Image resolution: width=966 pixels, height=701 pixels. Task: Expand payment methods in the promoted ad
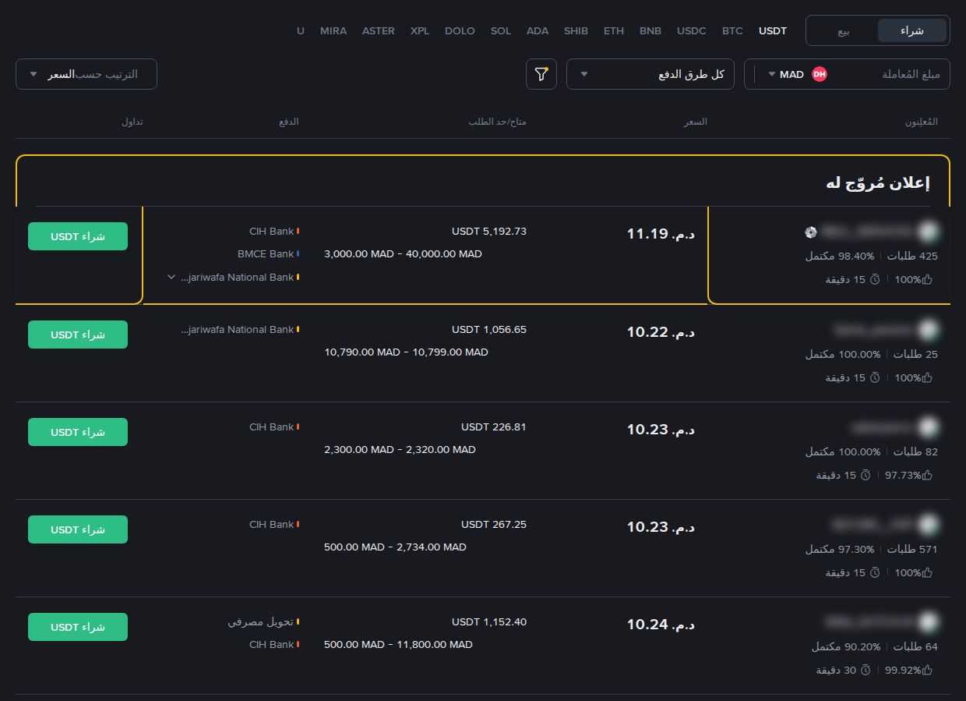(x=171, y=277)
